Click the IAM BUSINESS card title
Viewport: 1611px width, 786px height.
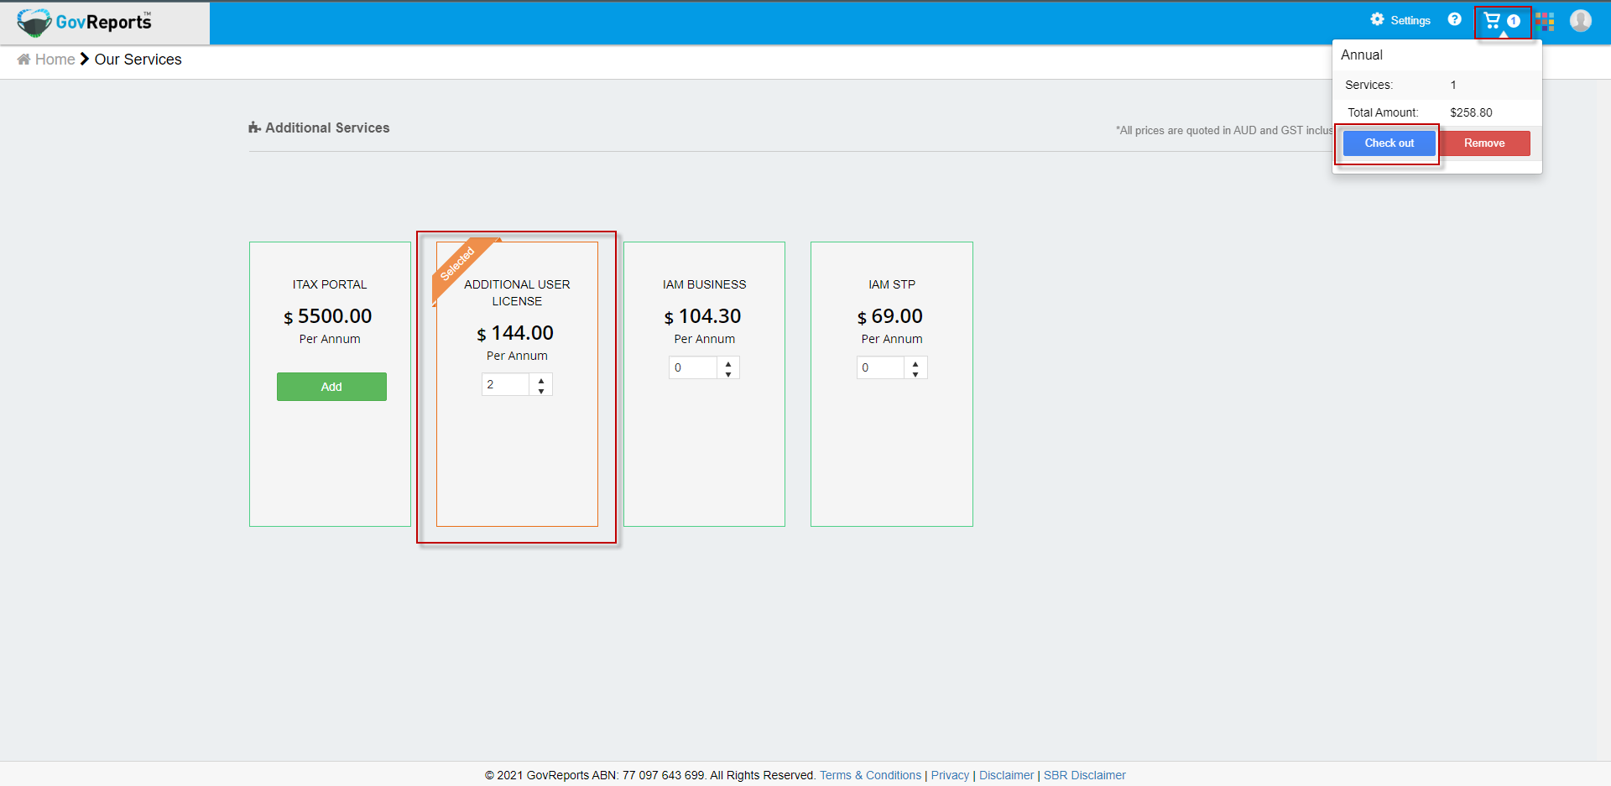(x=704, y=284)
